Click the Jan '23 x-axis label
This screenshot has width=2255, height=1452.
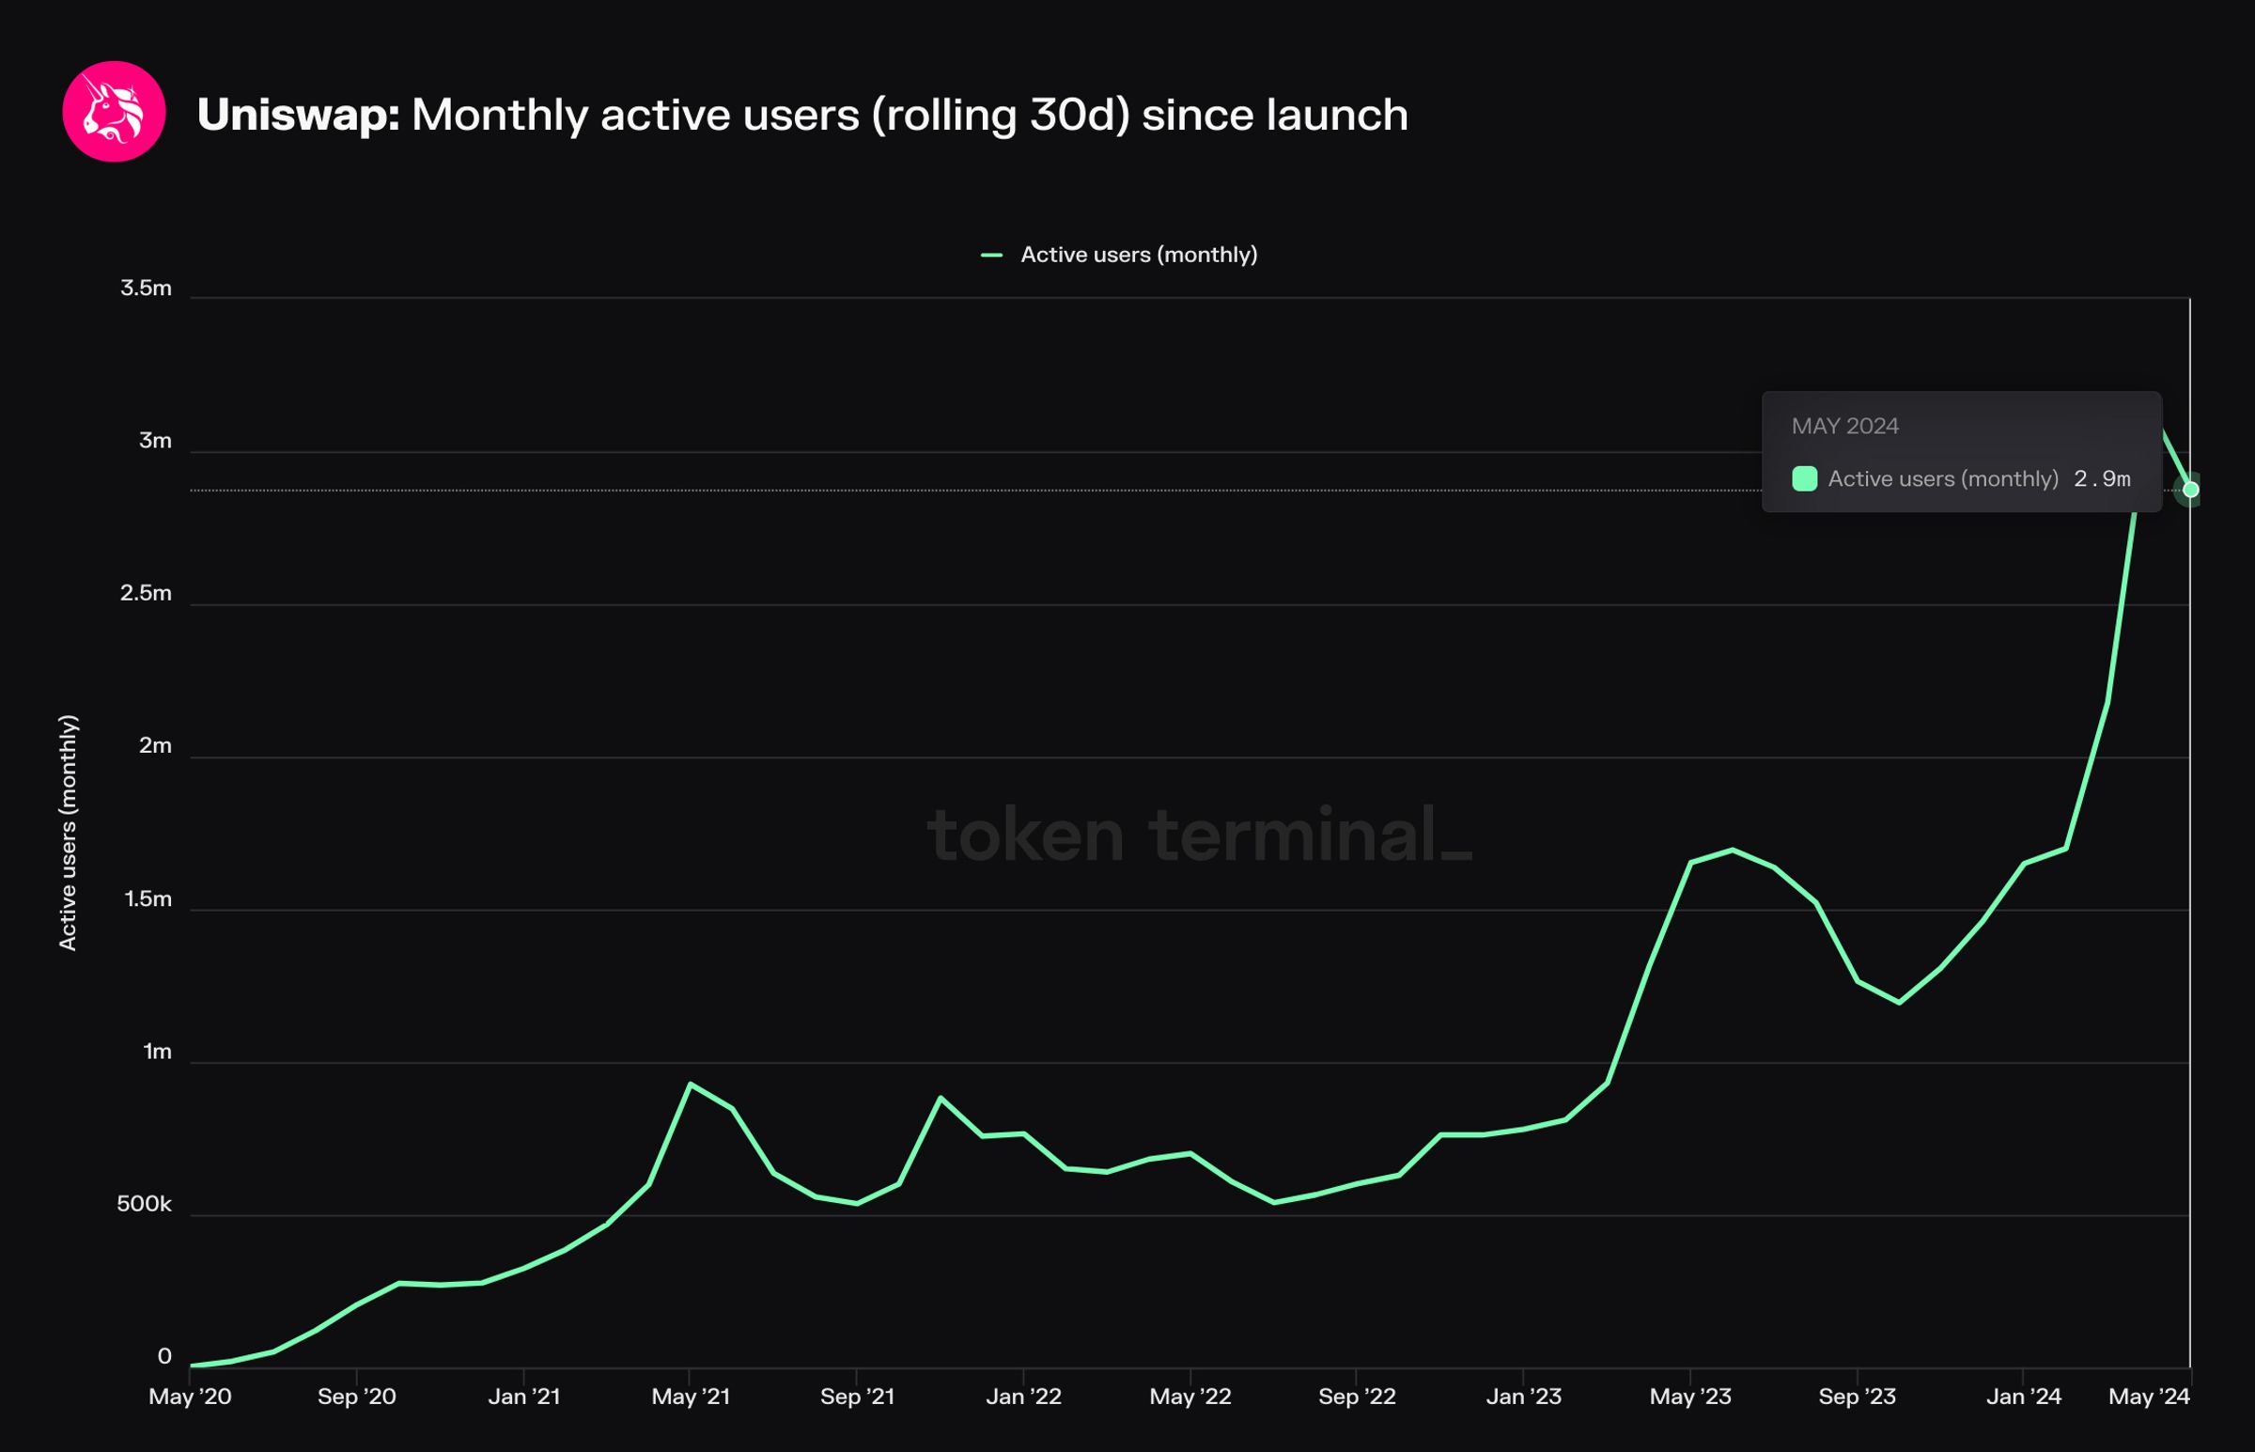[x=1524, y=1397]
